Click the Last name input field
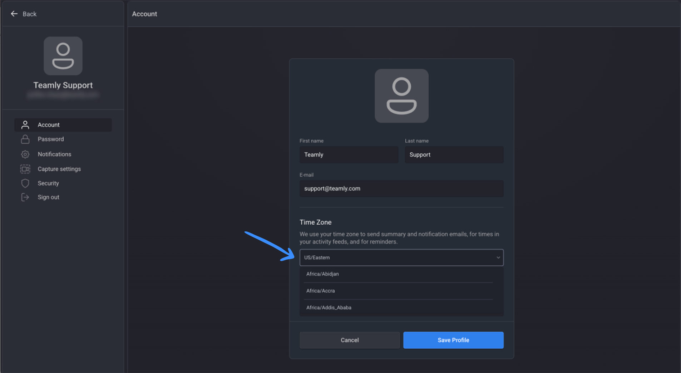 pyautogui.click(x=454, y=154)
